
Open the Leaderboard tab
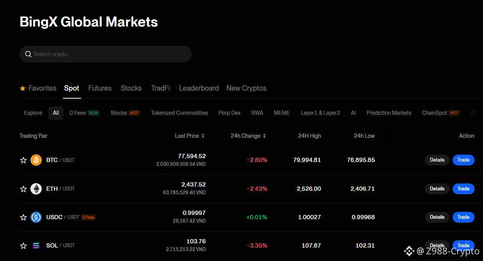(199, 88)
